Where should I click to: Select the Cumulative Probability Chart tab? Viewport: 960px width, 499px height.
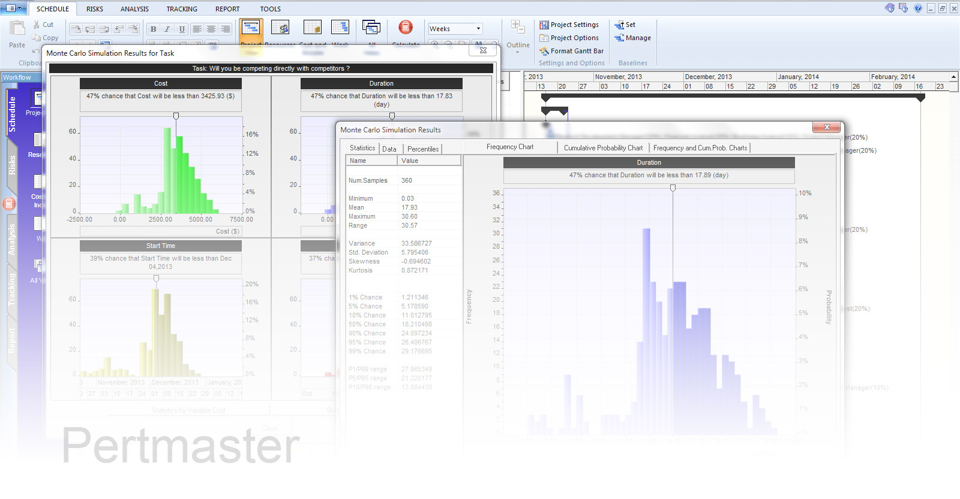603,148
